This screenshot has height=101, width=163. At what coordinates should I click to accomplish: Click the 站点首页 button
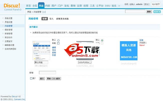tap(156, 4)
